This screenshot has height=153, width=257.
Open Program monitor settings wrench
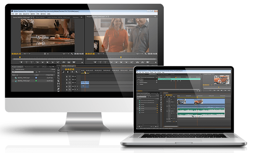(x=146, y=54)
